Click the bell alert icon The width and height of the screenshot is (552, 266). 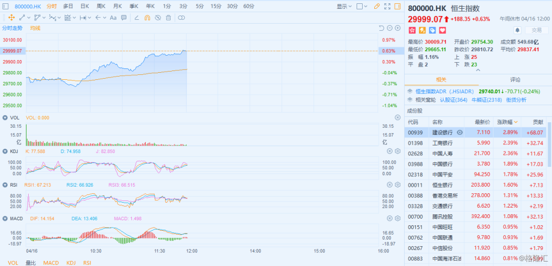tap(518, 30)
